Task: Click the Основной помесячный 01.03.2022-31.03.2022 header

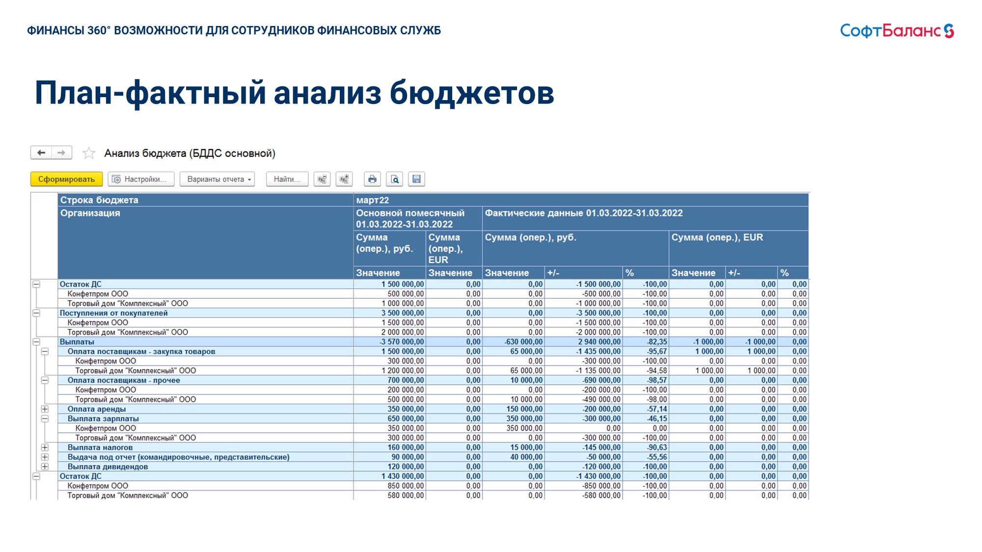Action: [418, 218]
